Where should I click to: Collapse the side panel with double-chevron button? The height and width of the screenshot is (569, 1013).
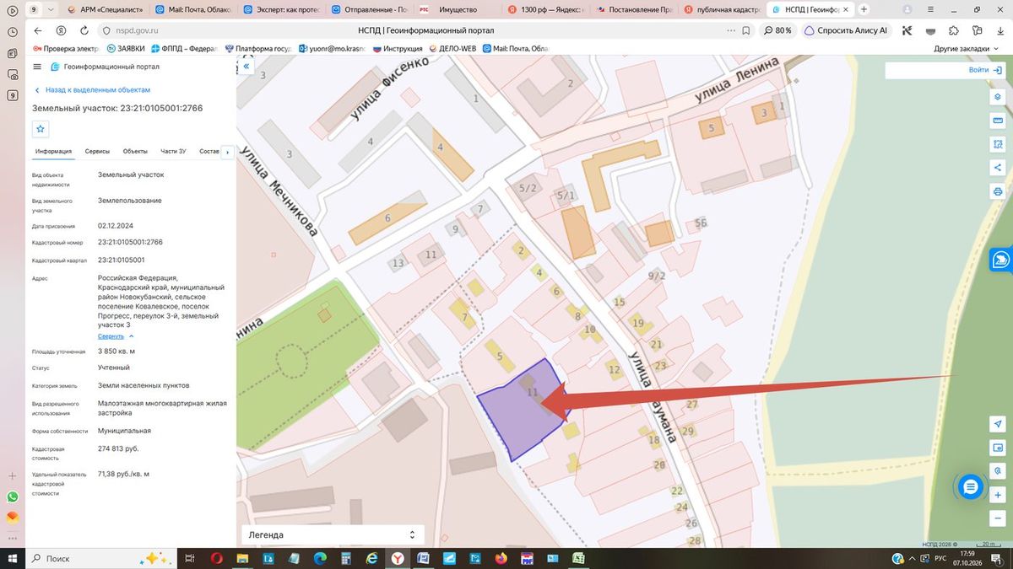[246, 66]
